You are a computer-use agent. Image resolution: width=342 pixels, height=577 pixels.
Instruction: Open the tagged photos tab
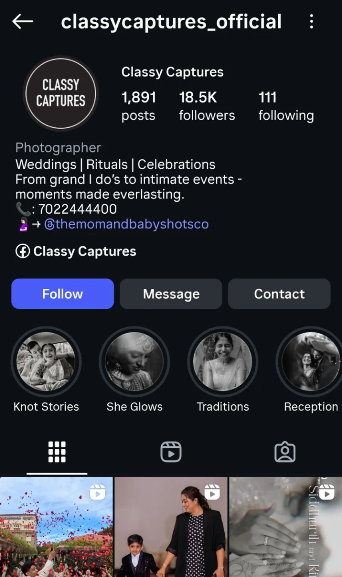click(285, 452)
